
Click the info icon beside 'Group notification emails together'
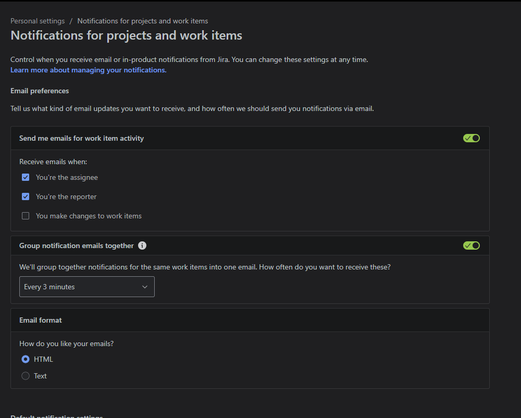pos(142,245)
